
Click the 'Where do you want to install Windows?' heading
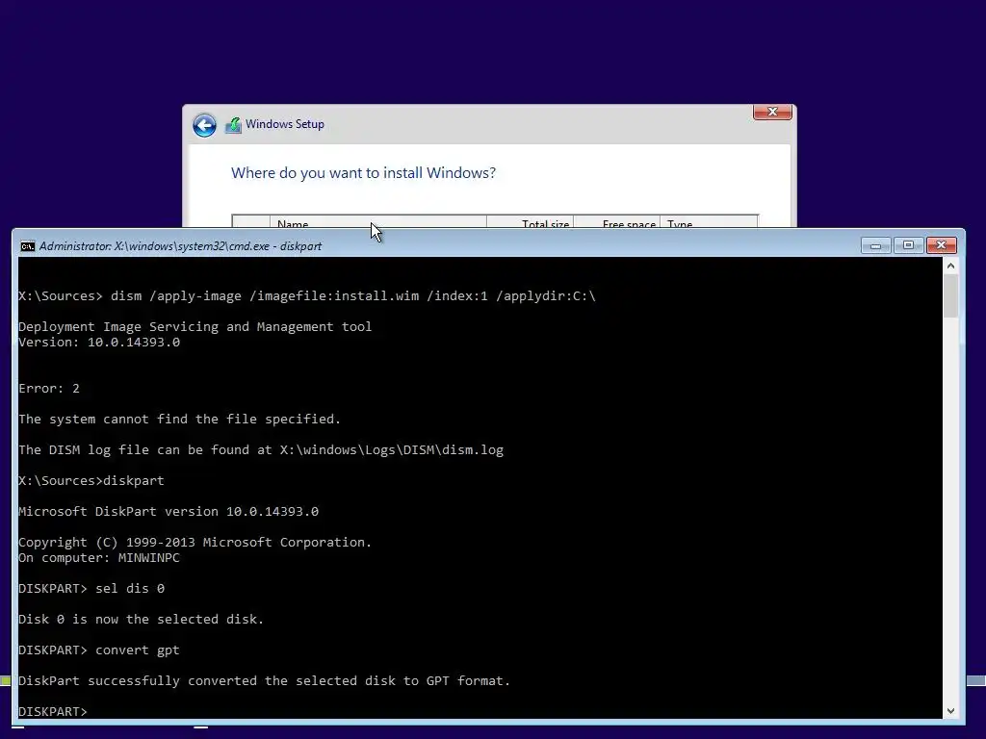(363, 173)
